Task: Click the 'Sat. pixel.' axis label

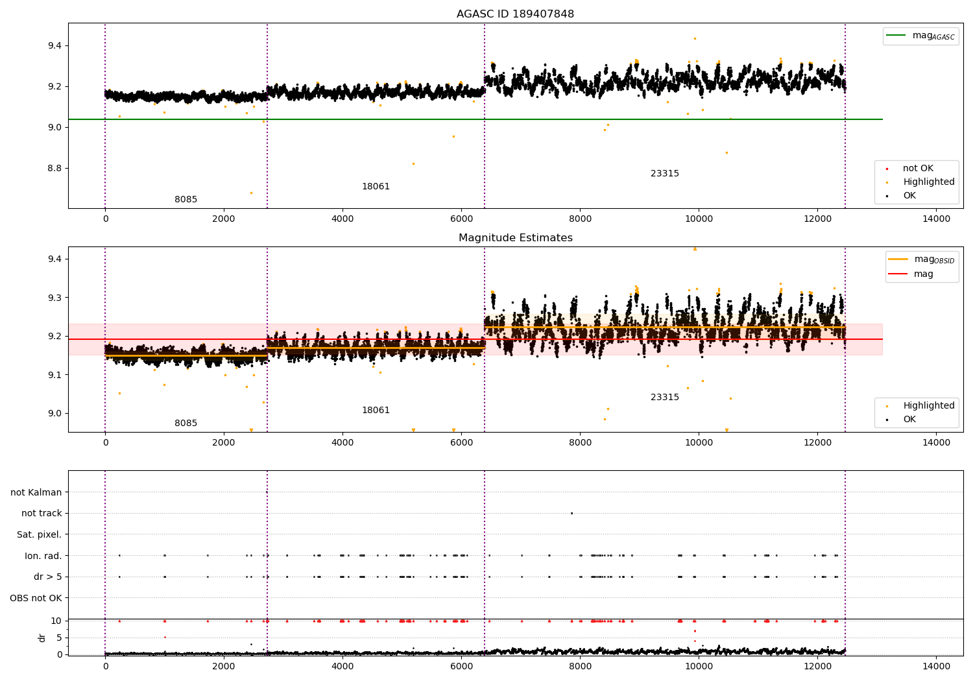Action: click(40, 535)
